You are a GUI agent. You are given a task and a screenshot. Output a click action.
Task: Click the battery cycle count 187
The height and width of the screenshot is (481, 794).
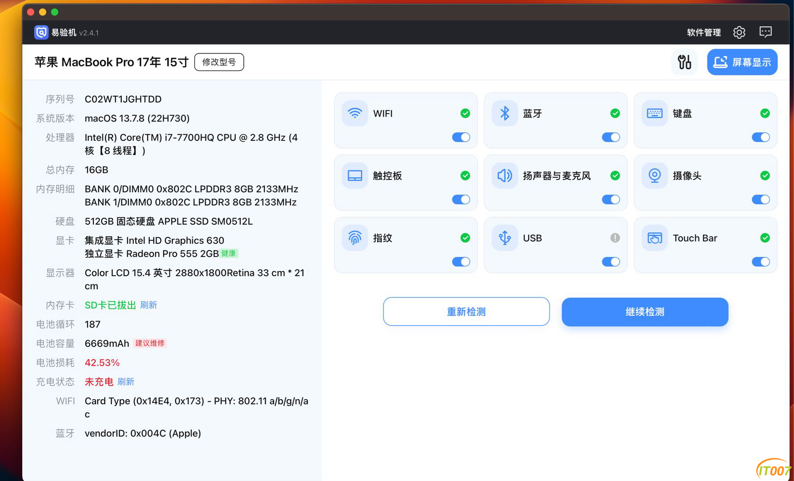coord(92,324)
